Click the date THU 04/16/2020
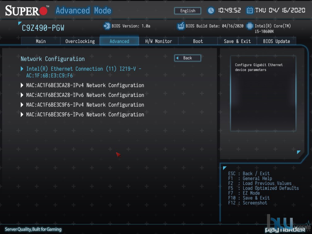The image size is (312, 234). [280, 10]
